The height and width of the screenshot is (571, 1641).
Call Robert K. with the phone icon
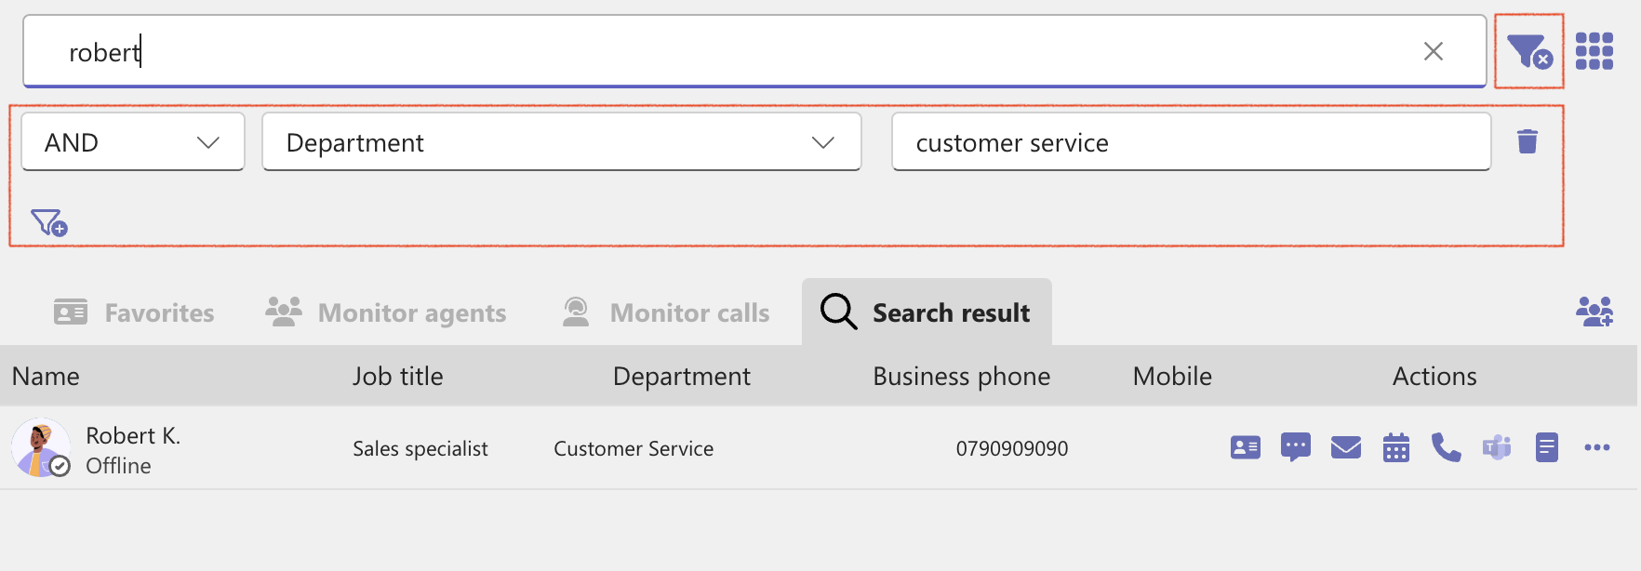coord(1447,447)
